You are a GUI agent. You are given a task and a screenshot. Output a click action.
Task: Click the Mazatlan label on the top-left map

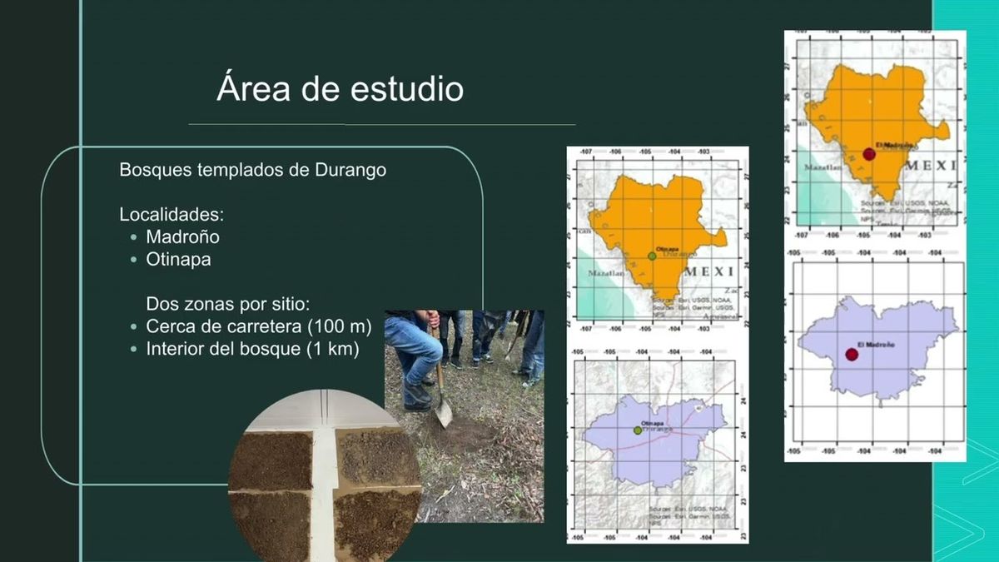coord(606,271)
